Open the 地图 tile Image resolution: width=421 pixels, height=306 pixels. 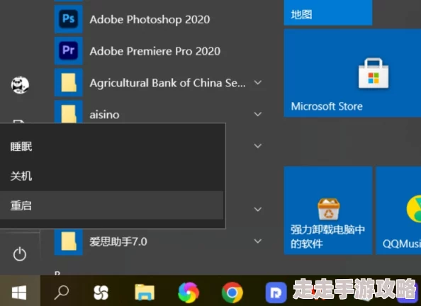[328, 13]
